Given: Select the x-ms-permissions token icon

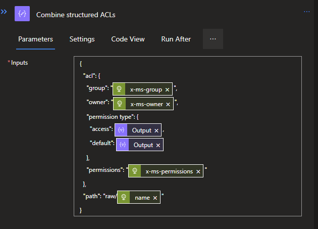Looking at the screenshot, I should [134, 171].
